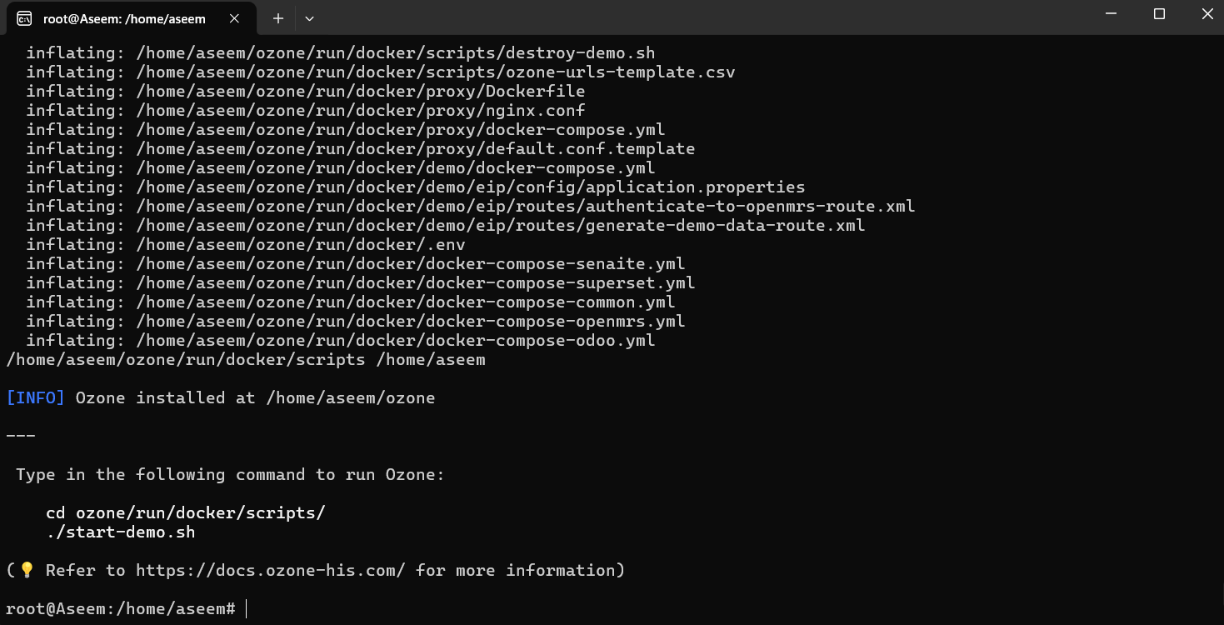Screen dimensions: 1224x625
Task: Close the root@Aseem tab
Action: (x=234, y=18)
